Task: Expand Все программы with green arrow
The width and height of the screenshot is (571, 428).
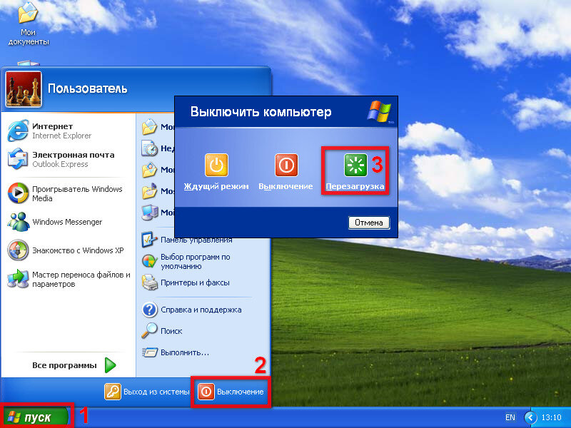Action: (110, 365)
